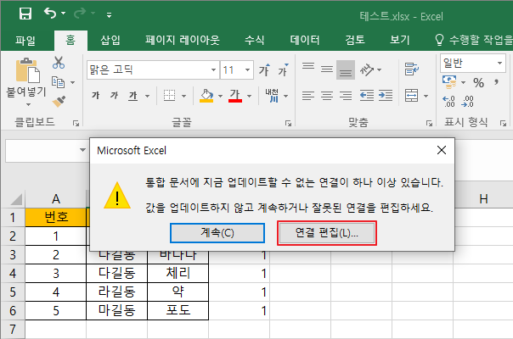Viewport: 513px width, 339px height.
Task: Open the 데이터 tab
Action: [x=305, y=40]
